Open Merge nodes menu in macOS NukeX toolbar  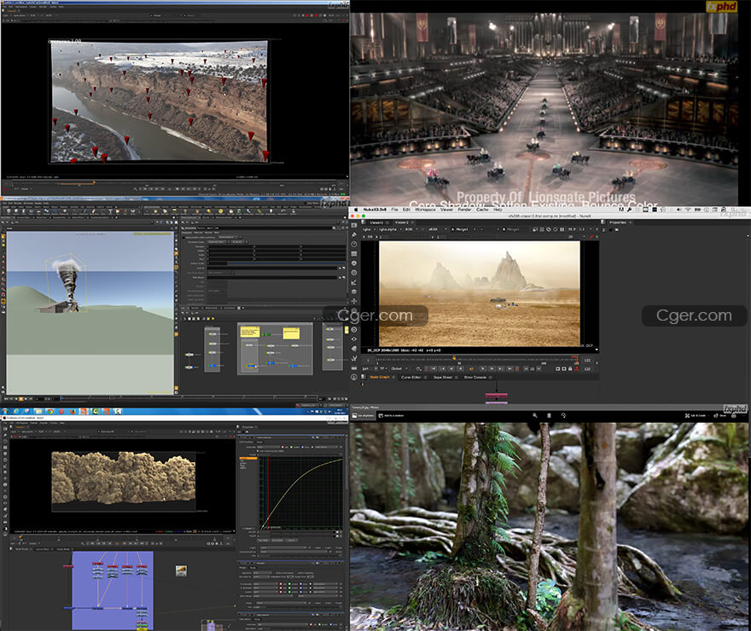(x=354, y=292)
